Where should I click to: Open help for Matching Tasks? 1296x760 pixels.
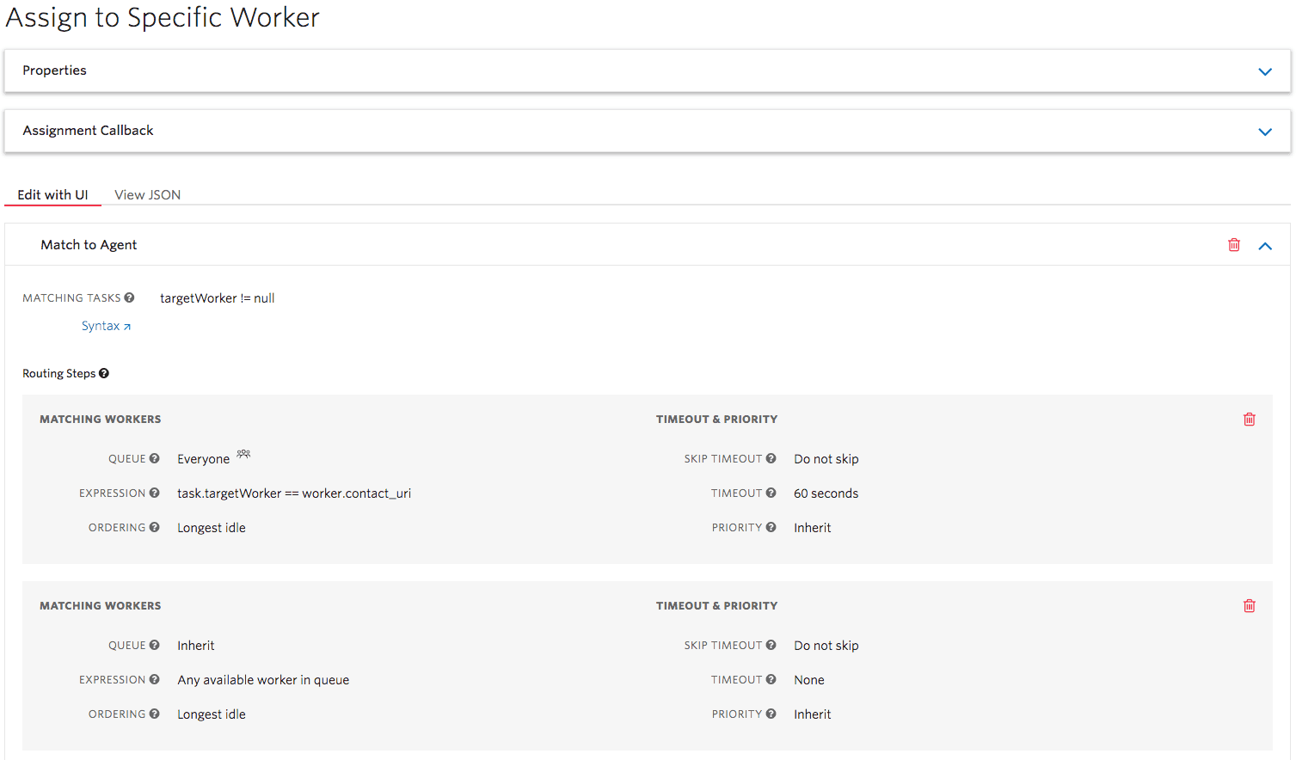point(130,297)
